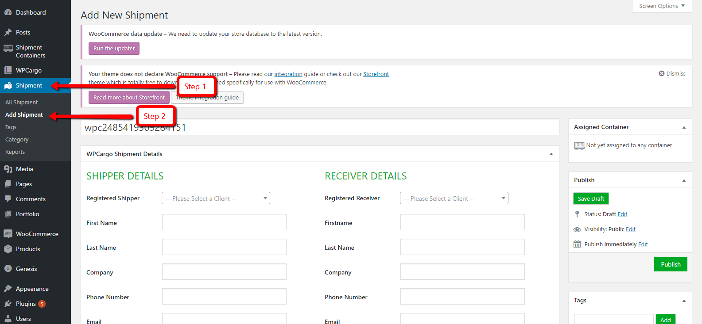Click the Dashboard gauge icon
702x324 pixels.
tap(8, 12)
